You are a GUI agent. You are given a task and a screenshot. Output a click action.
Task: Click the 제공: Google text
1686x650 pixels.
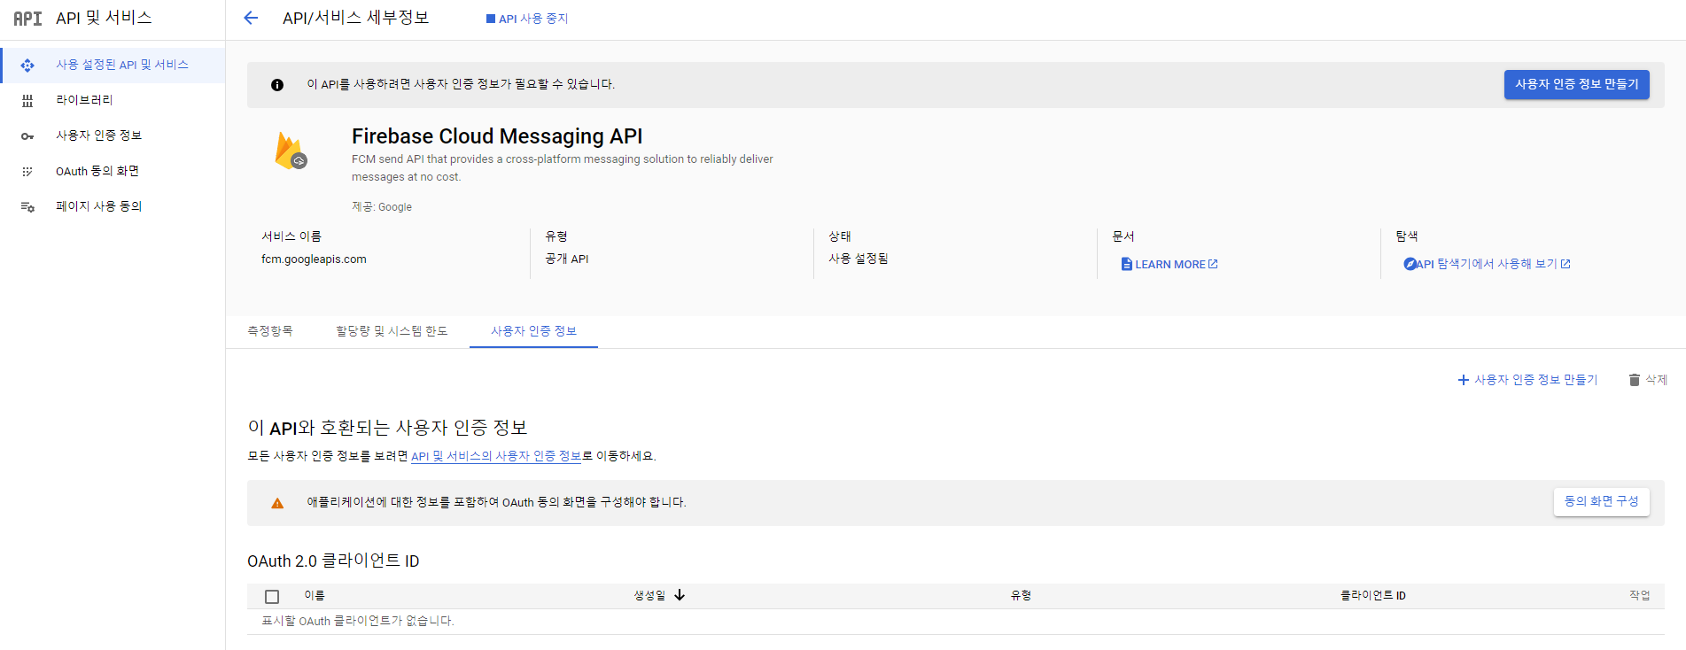382,207
